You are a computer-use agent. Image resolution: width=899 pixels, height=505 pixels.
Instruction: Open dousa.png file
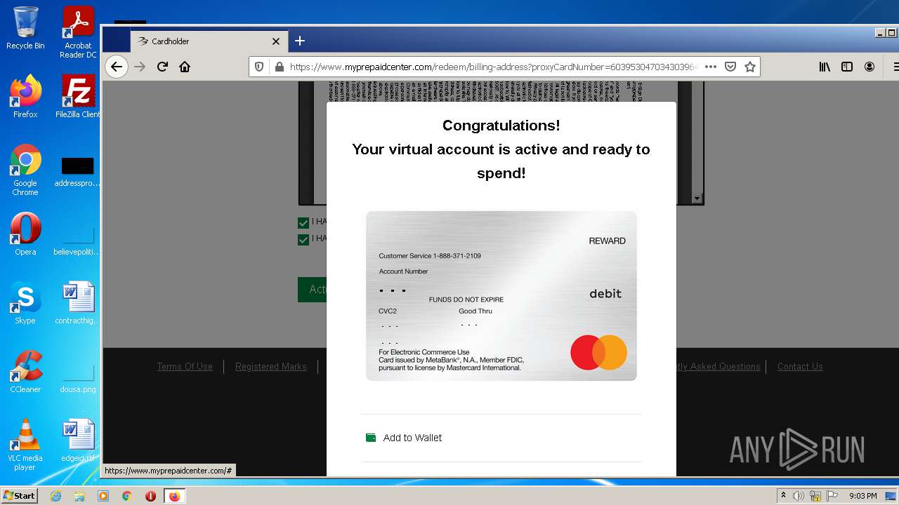click(78, 379)
